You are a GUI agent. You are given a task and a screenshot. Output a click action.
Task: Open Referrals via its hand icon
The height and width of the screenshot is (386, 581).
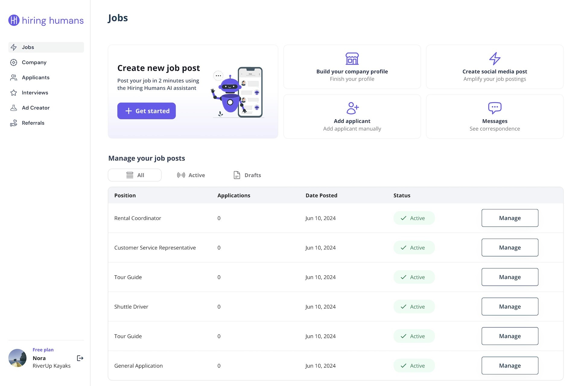coord(14,123)
